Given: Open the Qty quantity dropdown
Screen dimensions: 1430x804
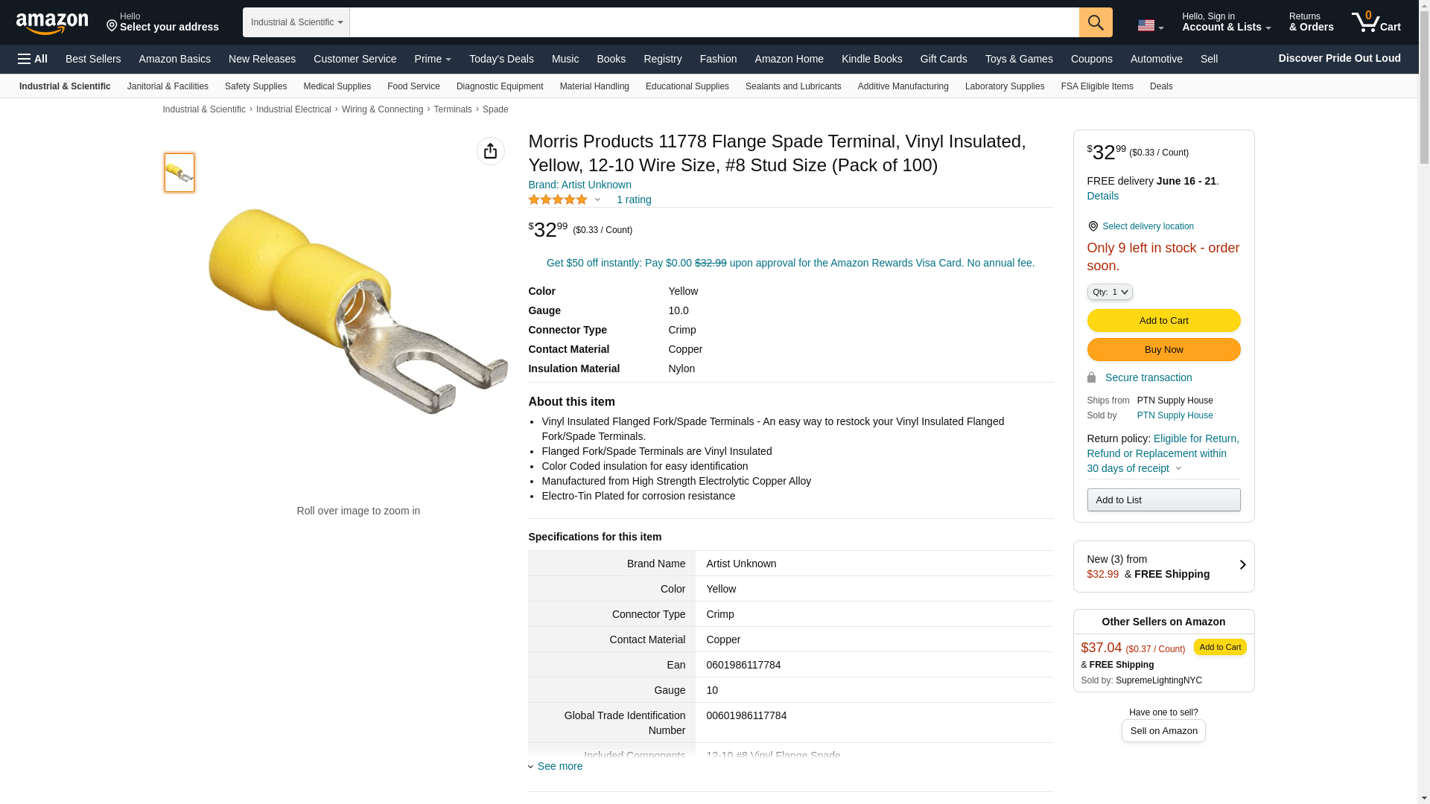Looking at the screenshot, I should tap(1109, 293).
